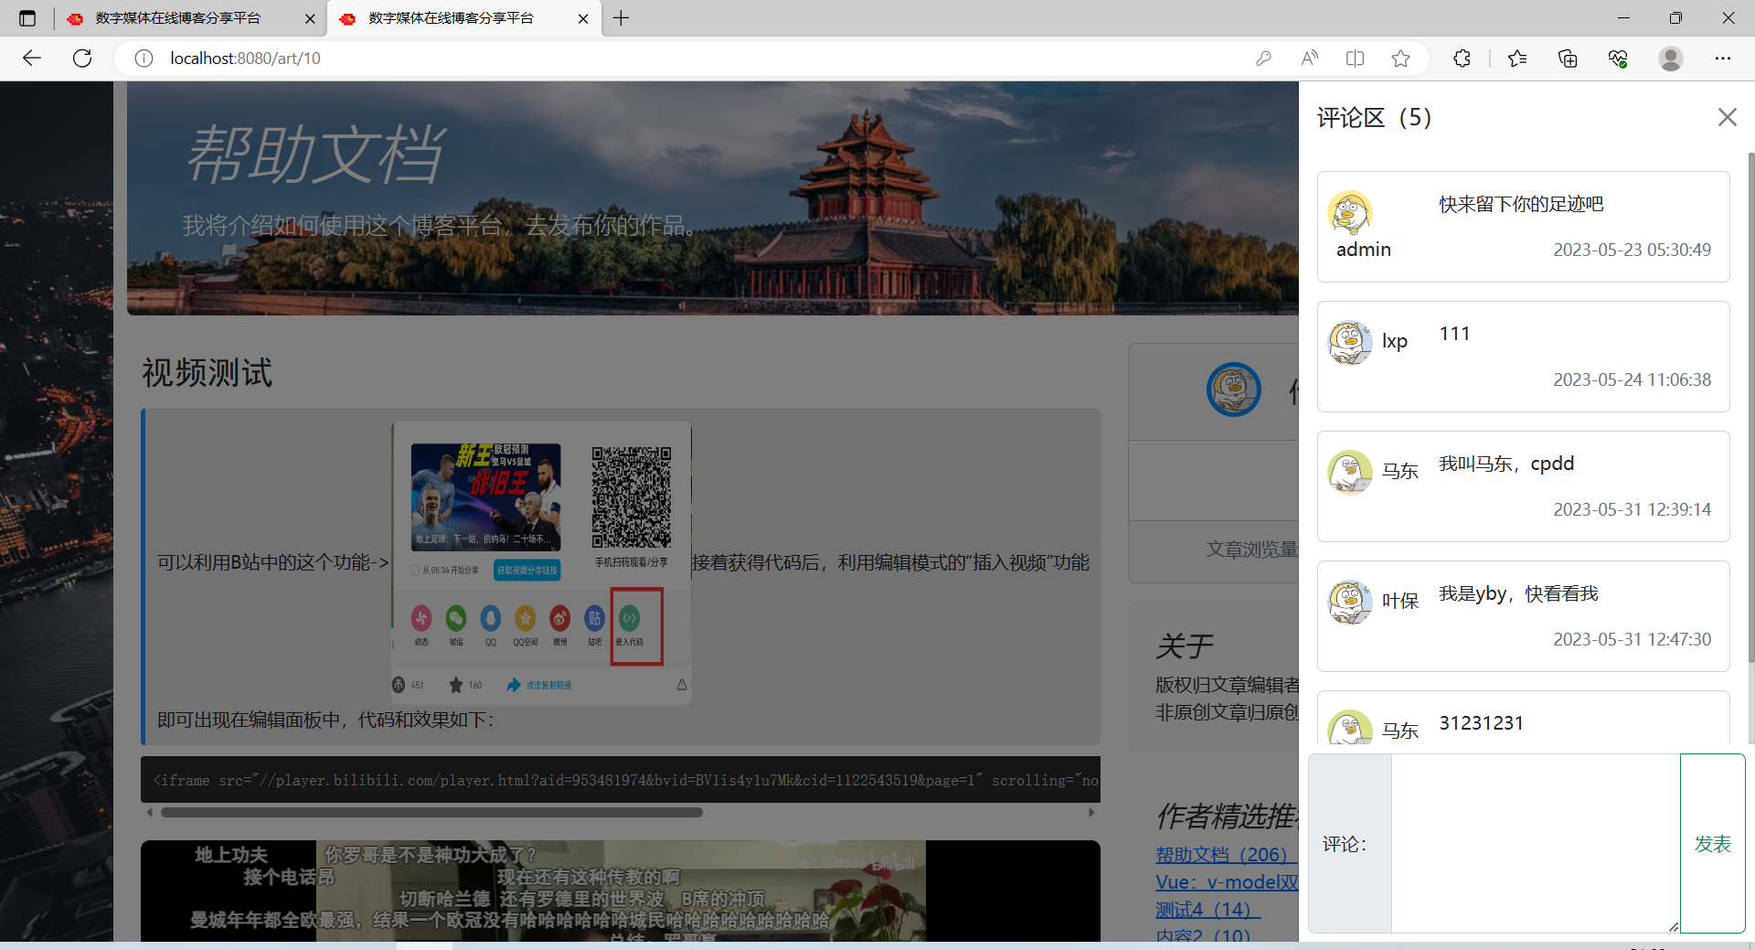
Task: Toggle add page to favorites star
Action: pyautogui.click(x=1400, y=58)
